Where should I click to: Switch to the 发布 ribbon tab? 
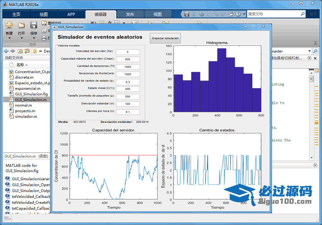click(130, 14)
